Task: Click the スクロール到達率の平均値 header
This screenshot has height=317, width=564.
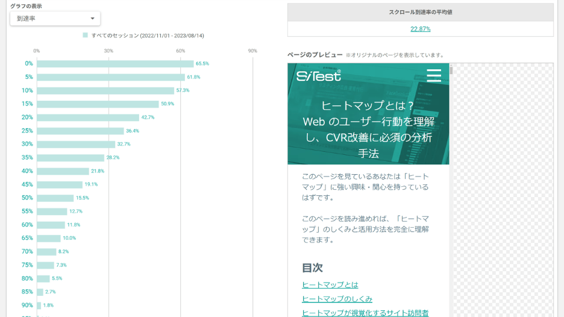Action: [x=420, y=12]
